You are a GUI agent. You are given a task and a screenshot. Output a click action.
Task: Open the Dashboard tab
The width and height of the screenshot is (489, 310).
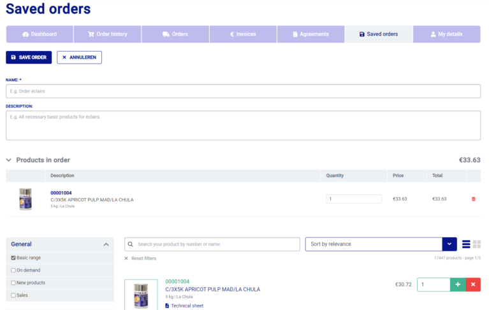coord(40,34)
